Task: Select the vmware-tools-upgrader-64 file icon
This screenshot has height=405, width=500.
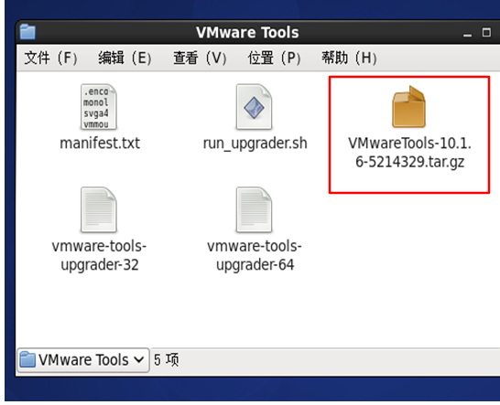Action: tap(255, 209)
